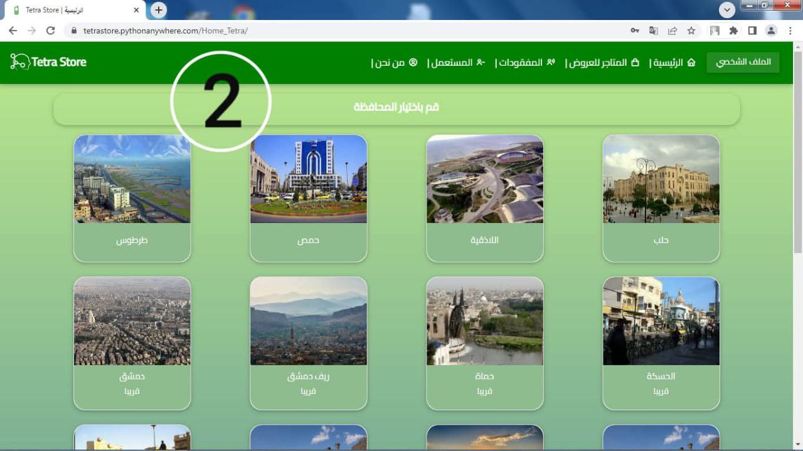This screenshot has width=803, height=451.
Task: Select the طرطوس governorate image
Action: point(132,179)
